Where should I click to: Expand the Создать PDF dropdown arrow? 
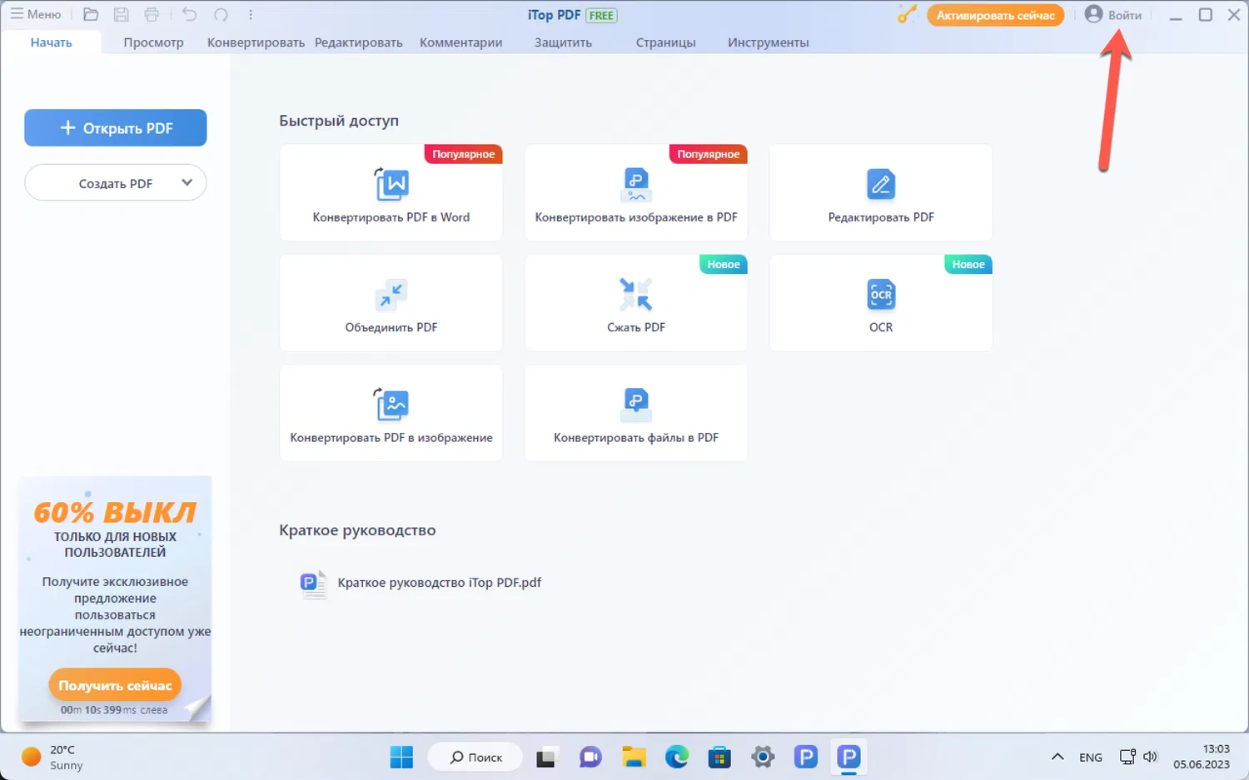pyautogui.click(x=187, y=183)
